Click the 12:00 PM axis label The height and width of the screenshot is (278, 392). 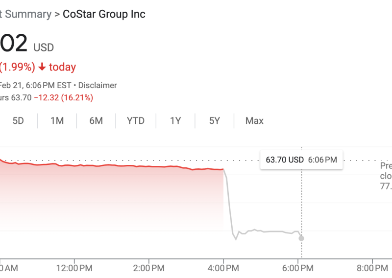[74, 268]
